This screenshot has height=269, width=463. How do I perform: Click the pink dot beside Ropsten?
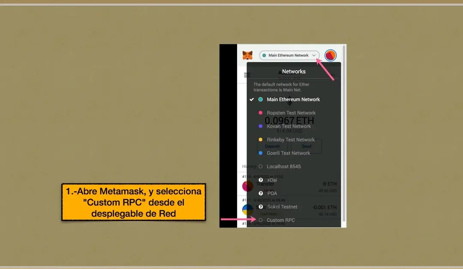(x=261, y=113)
